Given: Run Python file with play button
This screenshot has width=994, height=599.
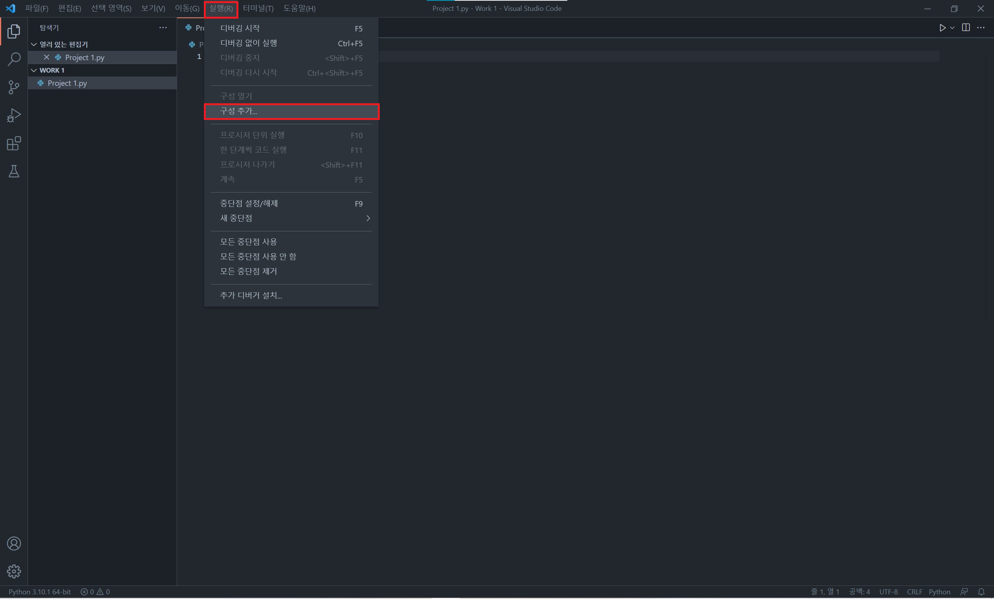Looking at the screenshot, I should 942,28.
